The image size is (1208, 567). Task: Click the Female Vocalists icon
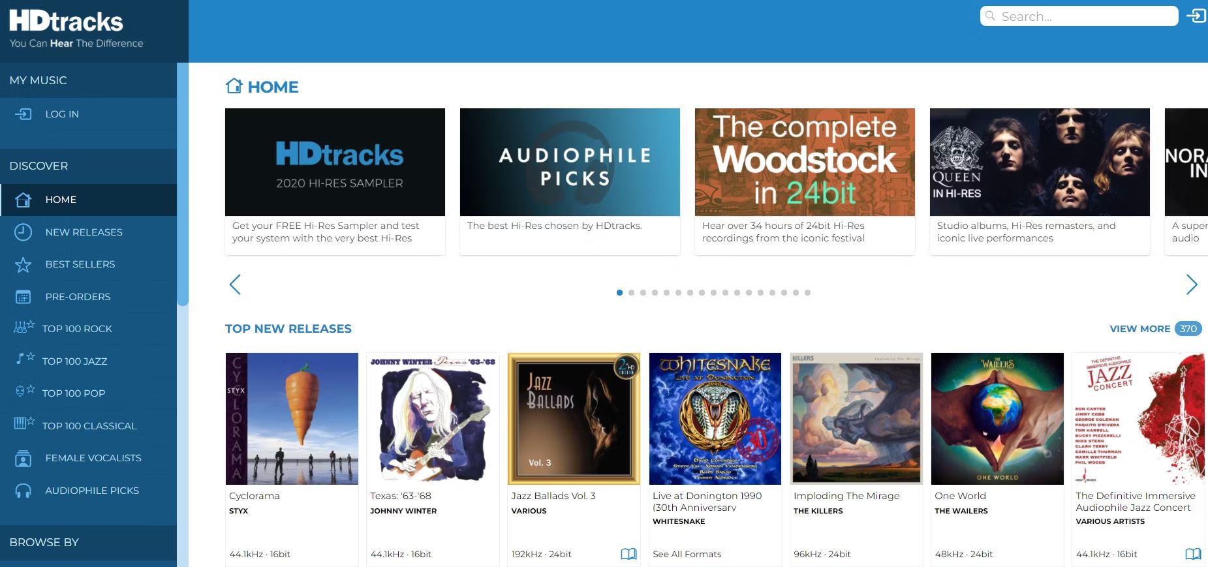click(x=23, y=459)
